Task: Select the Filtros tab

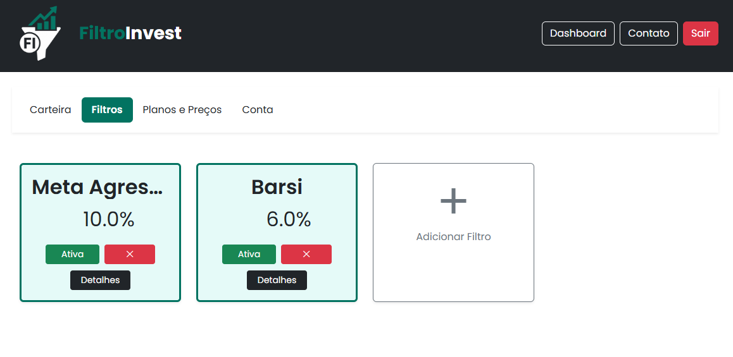Action: 107,110
